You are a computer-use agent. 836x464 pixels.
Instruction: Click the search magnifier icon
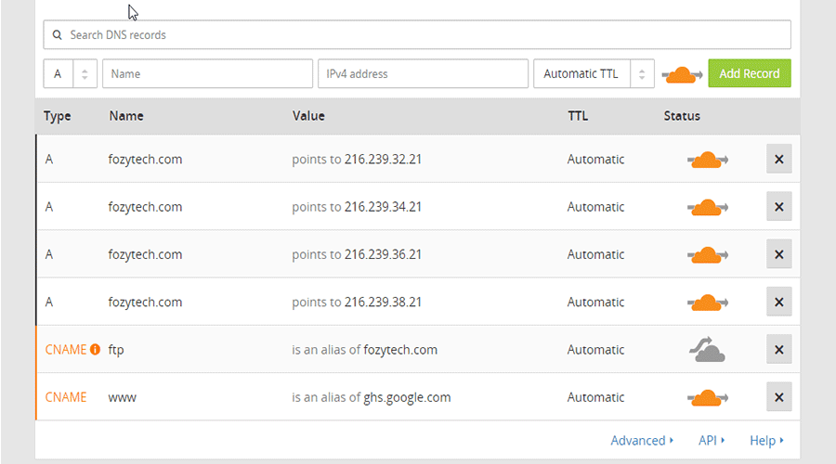(57, 35)
